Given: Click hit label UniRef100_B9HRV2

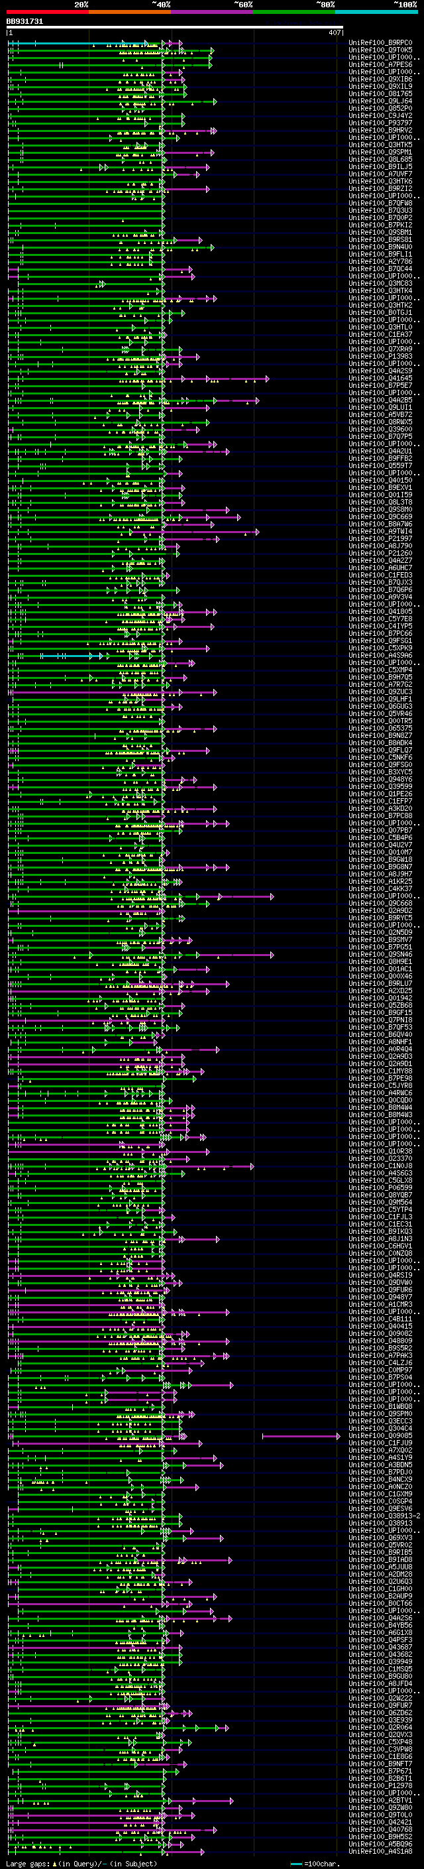Looking at the screenshot, I should [380, 130].
